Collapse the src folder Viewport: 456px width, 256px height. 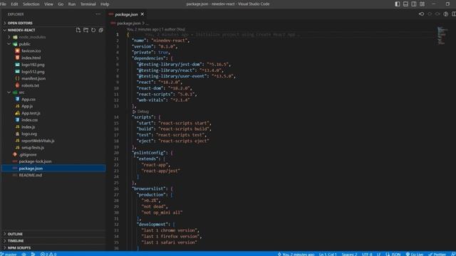point(22,92)
